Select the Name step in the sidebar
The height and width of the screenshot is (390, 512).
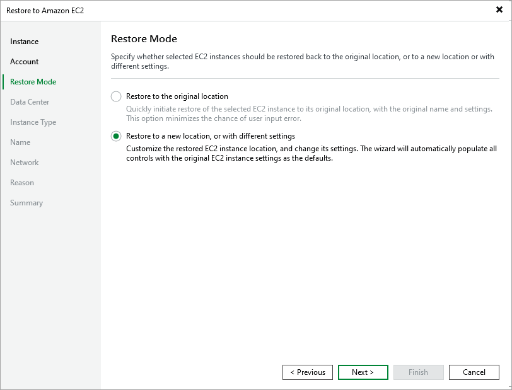click(20, 142)
